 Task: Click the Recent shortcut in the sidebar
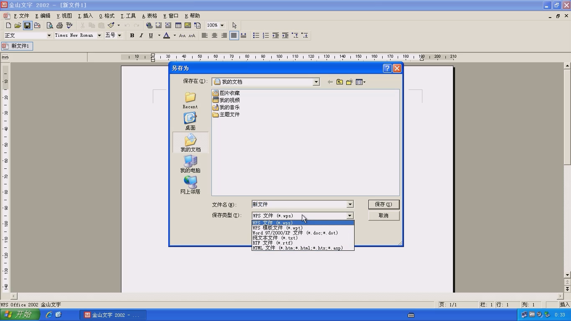(x=190, y=100)
